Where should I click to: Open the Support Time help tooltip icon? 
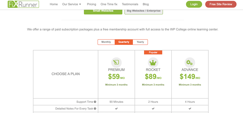point(95,102)
